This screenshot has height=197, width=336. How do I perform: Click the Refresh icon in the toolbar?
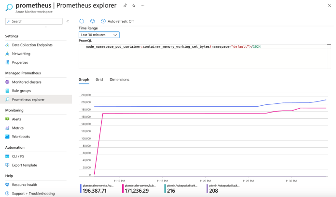(x=82, y=21)
